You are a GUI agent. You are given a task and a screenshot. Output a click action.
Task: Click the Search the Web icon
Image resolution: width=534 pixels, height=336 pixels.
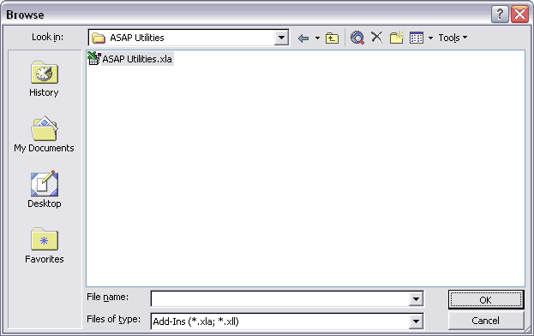(357, 38)
